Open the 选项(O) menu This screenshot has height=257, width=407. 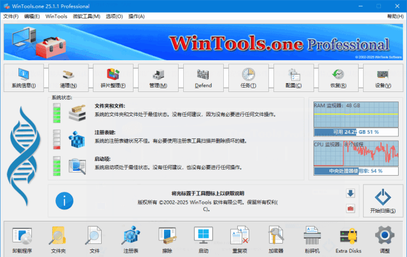pyautogui.click(x=114, y=16)
